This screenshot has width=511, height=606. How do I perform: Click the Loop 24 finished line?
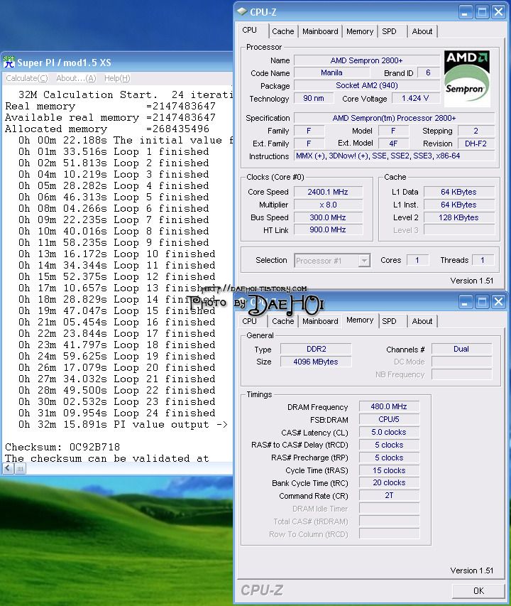pyautogui.click(x=117, y=413)
